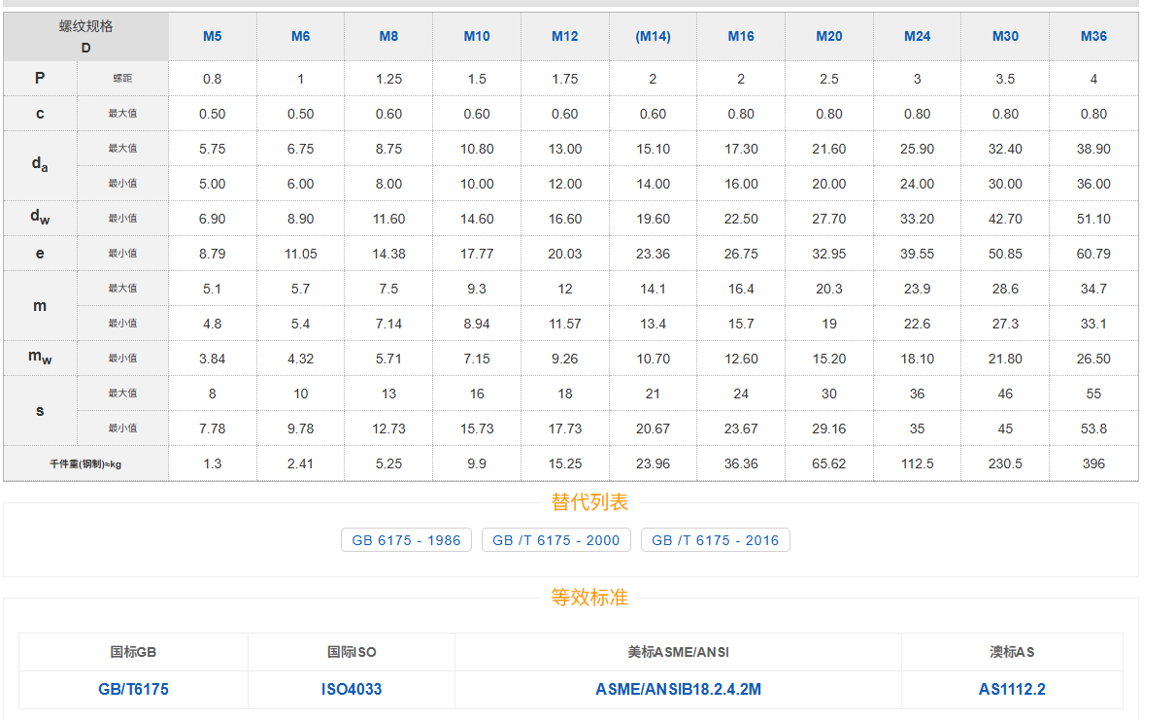Image resolution: width=1176 pixels, height=720 pixels.
Task: Click the mw value 9.26 for M12
Action: (x=565, y=359)
